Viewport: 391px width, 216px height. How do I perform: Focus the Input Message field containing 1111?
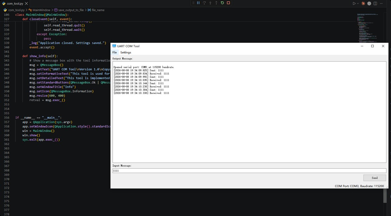click(249, 171)
